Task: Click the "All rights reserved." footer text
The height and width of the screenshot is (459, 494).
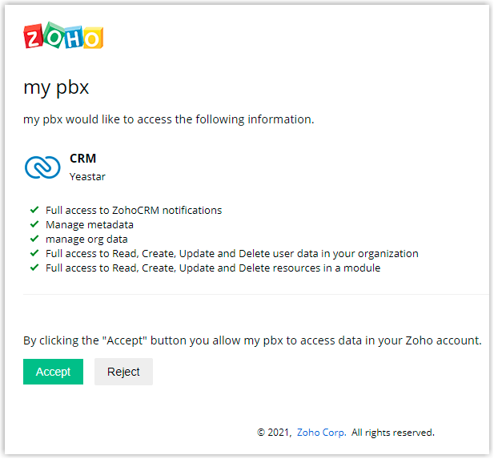Action: point(393,433)
